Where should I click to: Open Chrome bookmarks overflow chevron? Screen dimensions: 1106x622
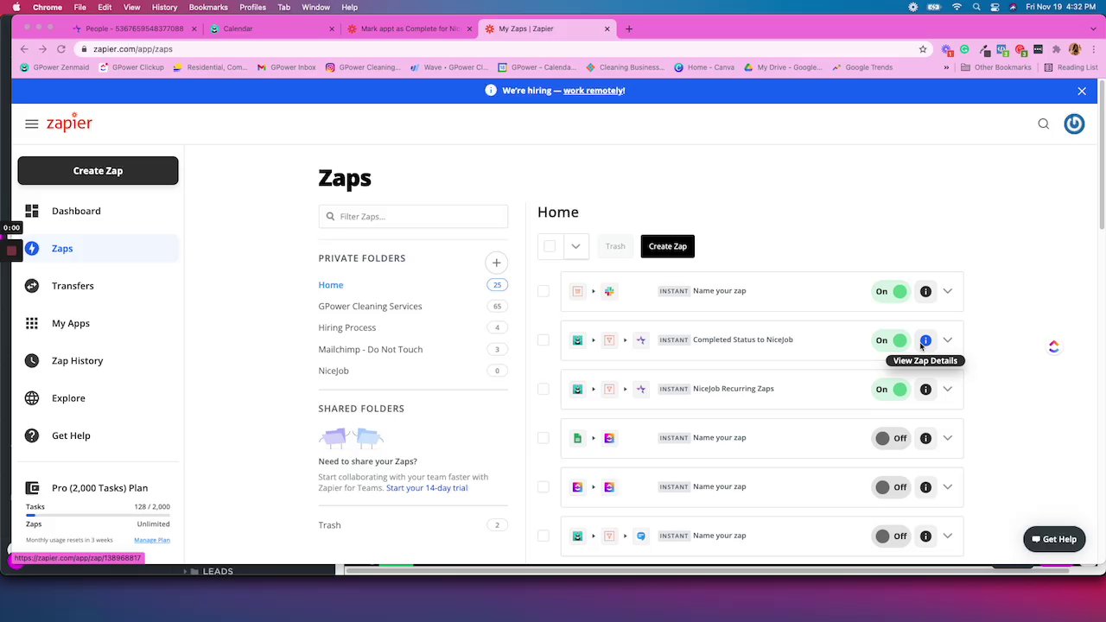[946, 67]
